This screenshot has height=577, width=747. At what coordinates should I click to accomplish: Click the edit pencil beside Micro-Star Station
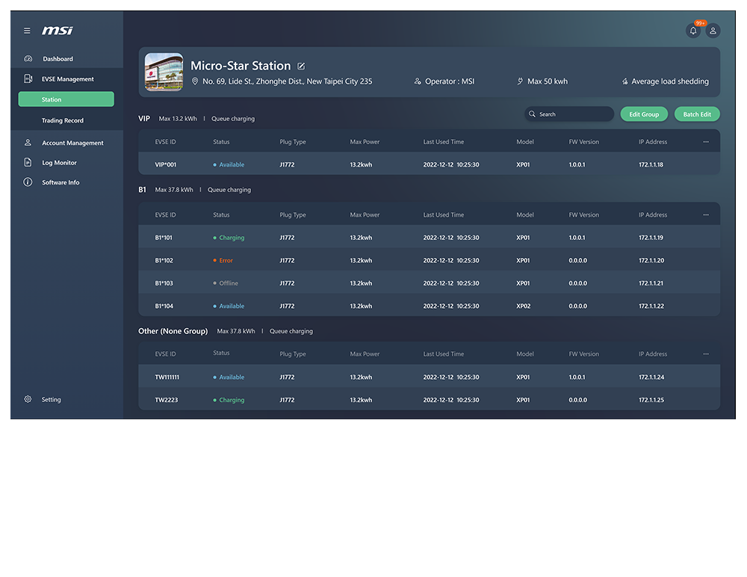tap(301, 66)
